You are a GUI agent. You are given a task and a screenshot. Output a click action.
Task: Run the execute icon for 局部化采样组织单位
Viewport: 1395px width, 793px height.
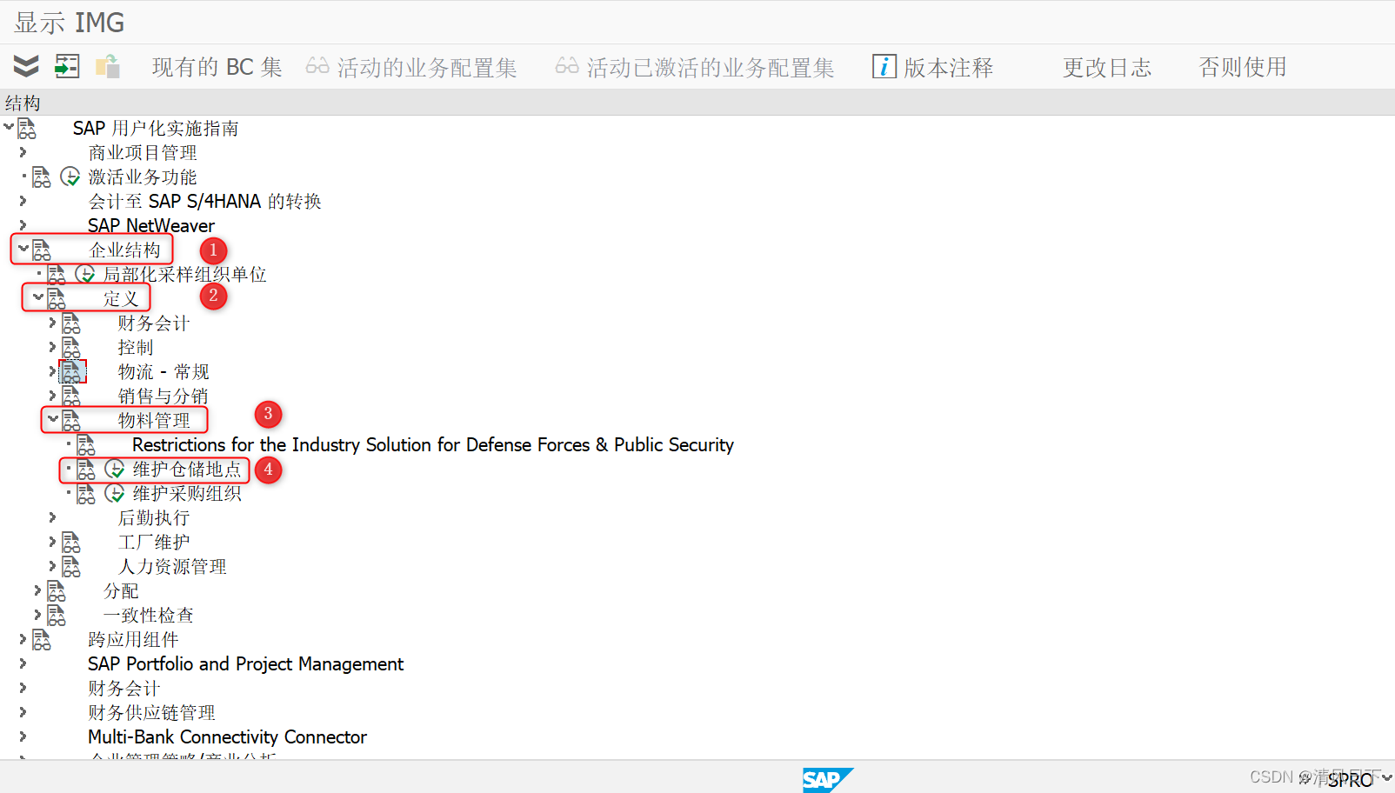pyautogui.click(x=85, y=275)
